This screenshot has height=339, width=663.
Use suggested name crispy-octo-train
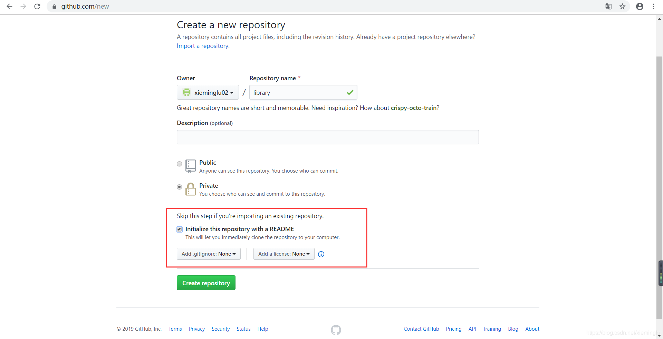[x=414, y=108]
